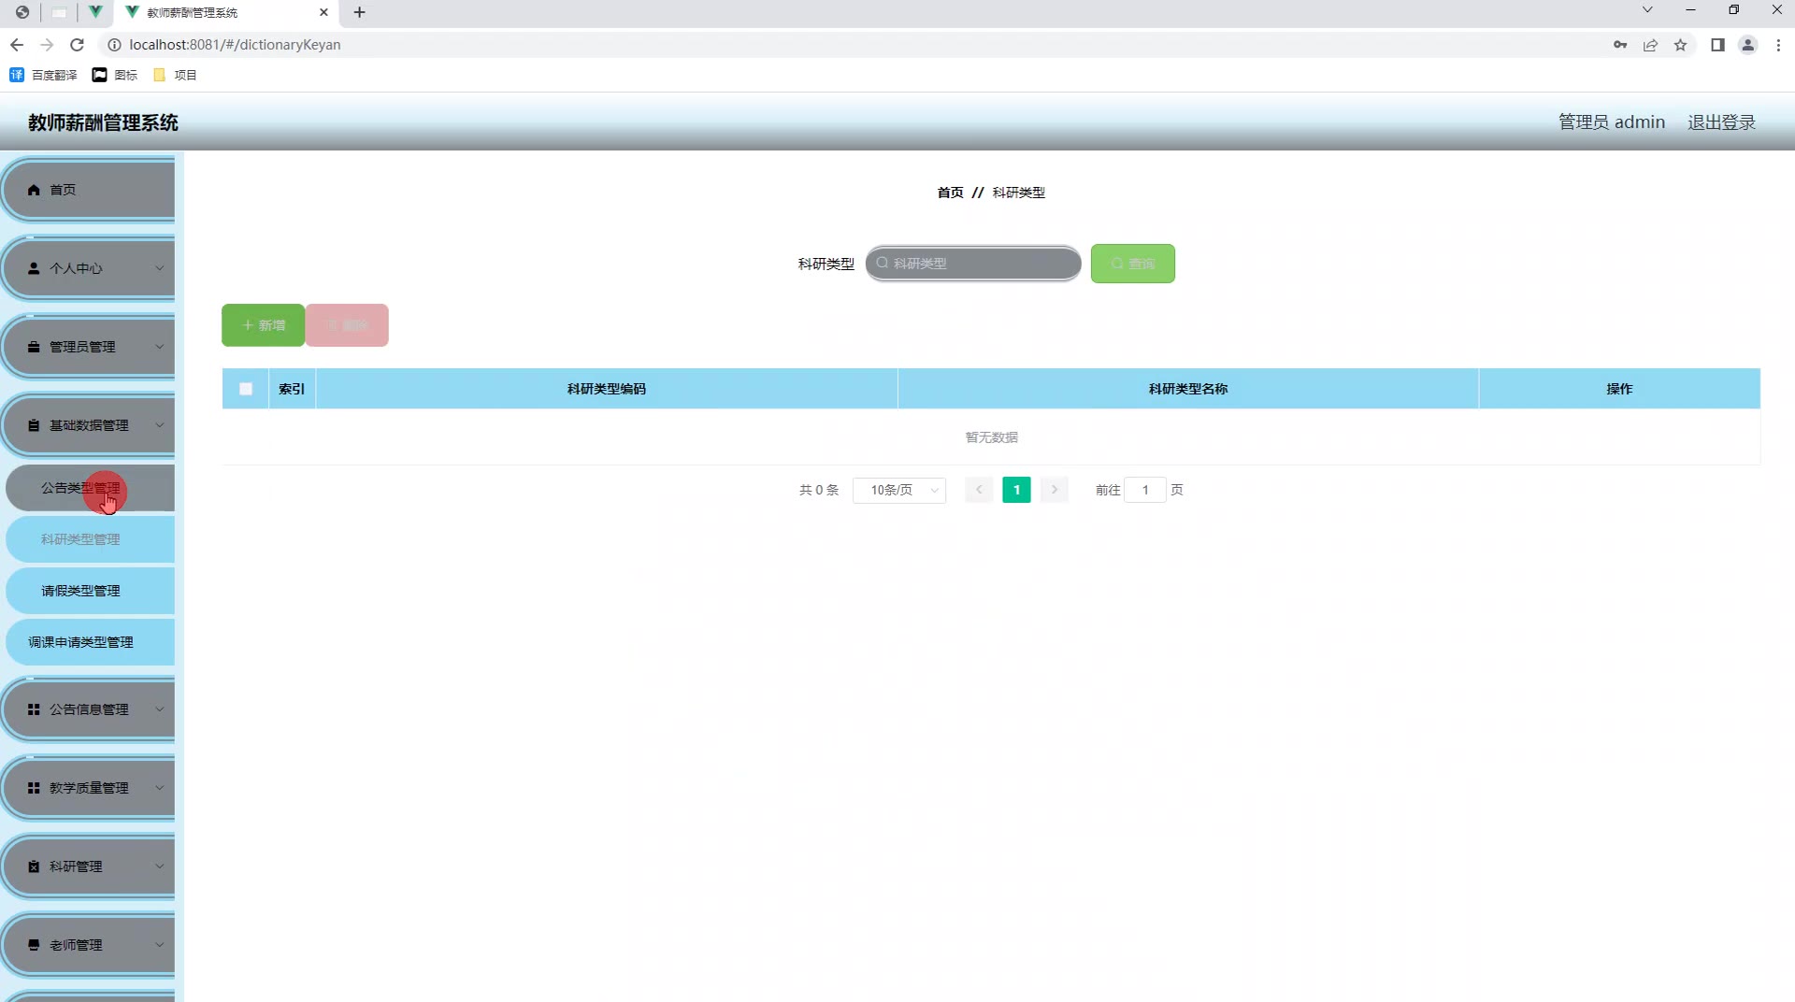Click the 科研类型 breadcrumb text
1795x1002 pixels.
1019,193
